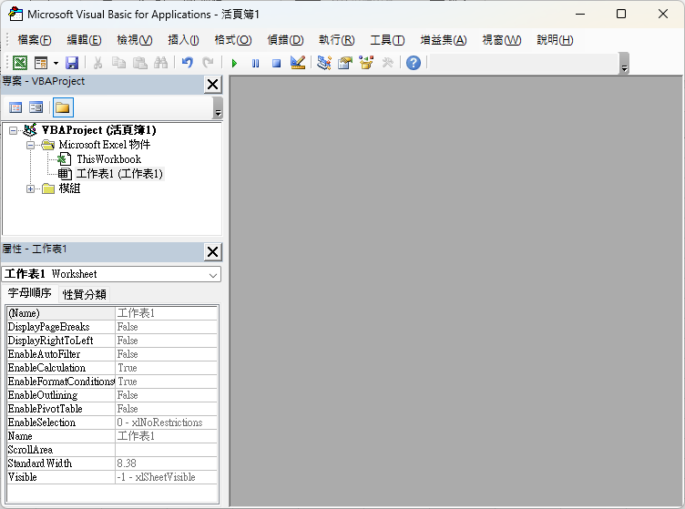Click View Object icon in project pane
The image size is (685, 509).
pyautogui.click(x=36, y=107)
